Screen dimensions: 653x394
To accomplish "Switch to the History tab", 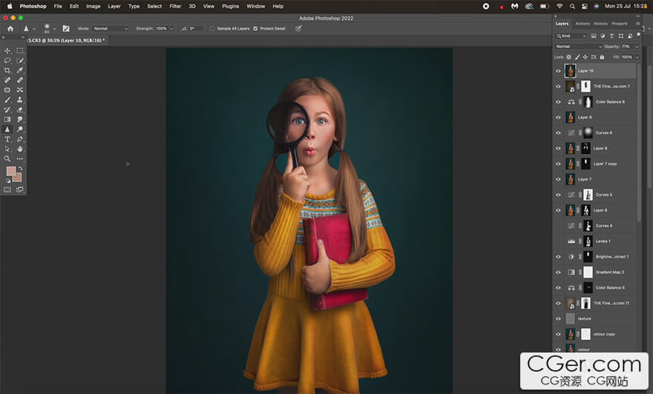I will tap(600, 24).
